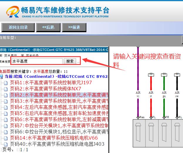
Task: Click the 当前车型 label
Action: pos(8,38)
